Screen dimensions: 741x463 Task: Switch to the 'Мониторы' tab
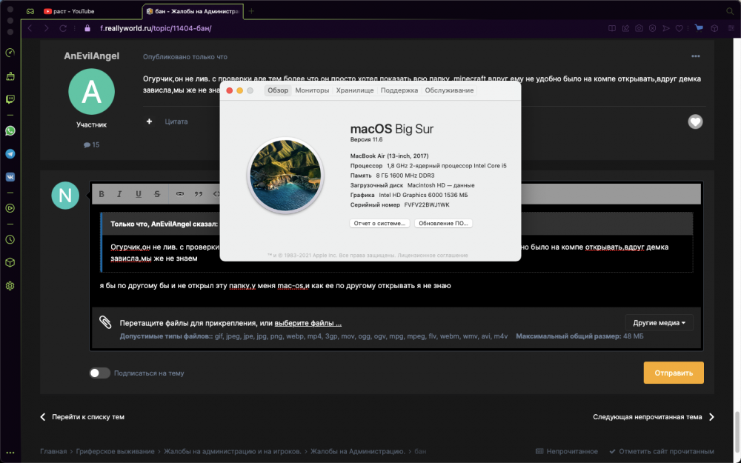point(312,90)
